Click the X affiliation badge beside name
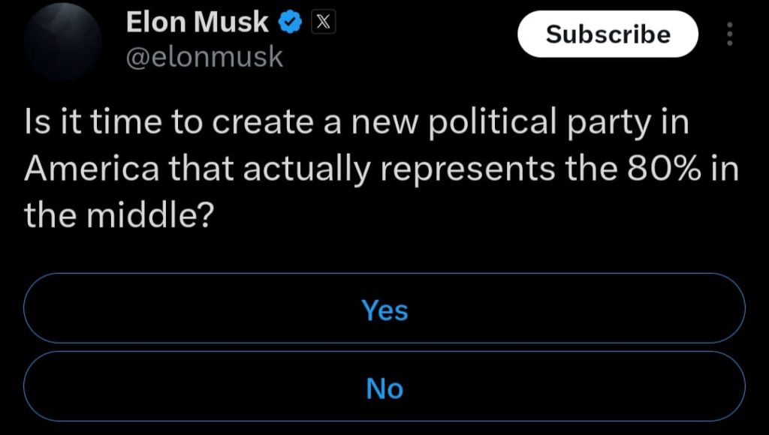 point(323,22)
